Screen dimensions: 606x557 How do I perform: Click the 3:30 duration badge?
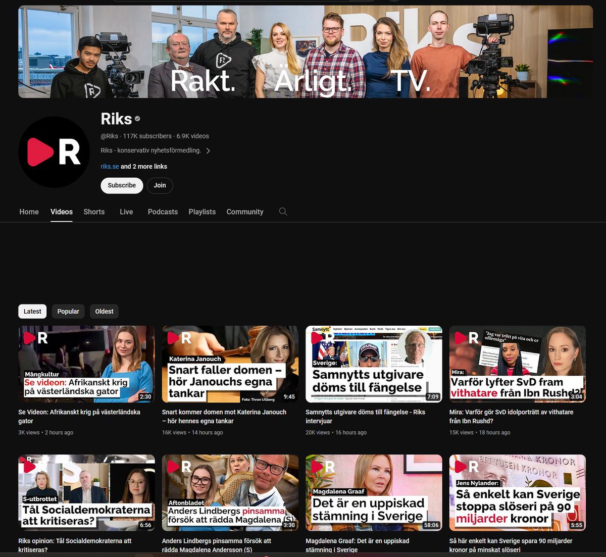point(289,525)
